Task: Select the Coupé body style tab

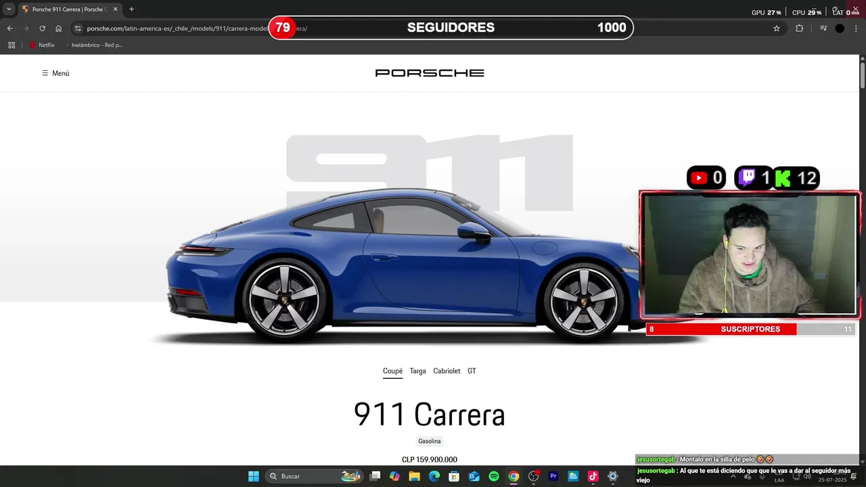Action: pyautogui.click(x=392, y=371)
